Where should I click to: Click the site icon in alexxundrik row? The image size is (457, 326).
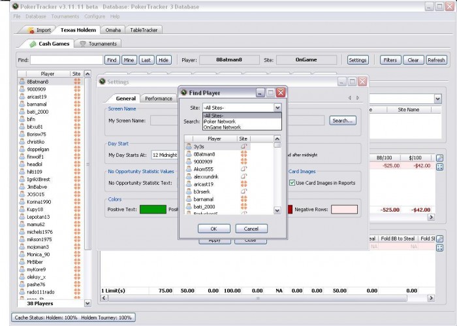tap(244, 176)
